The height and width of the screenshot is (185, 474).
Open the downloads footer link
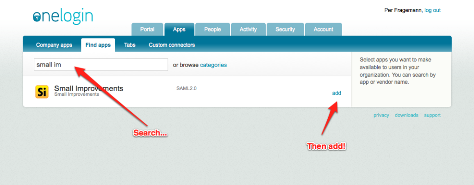tap(406, 115)
